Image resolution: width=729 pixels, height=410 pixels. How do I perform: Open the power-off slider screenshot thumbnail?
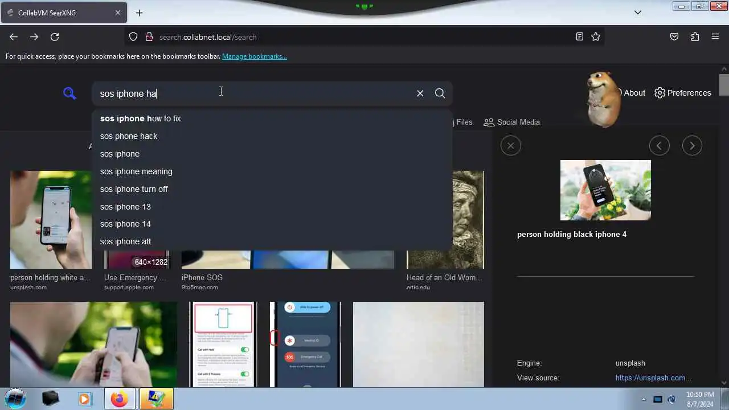(305, 345)
